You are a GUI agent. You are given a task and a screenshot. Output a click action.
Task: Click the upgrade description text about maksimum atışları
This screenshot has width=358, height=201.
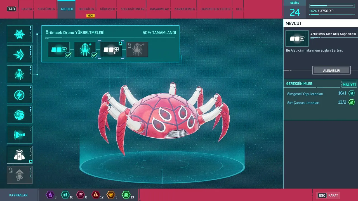314,51
